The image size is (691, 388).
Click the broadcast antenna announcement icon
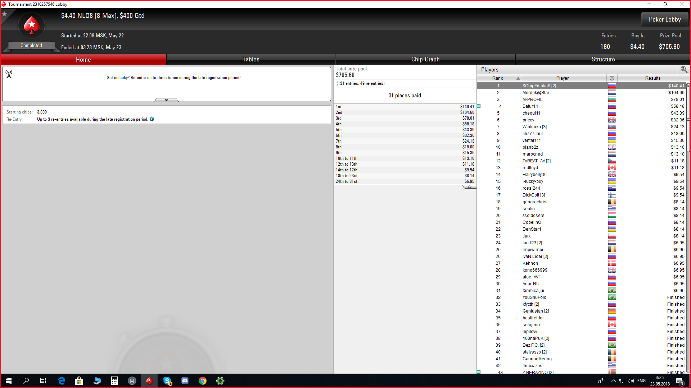(9, 74)
